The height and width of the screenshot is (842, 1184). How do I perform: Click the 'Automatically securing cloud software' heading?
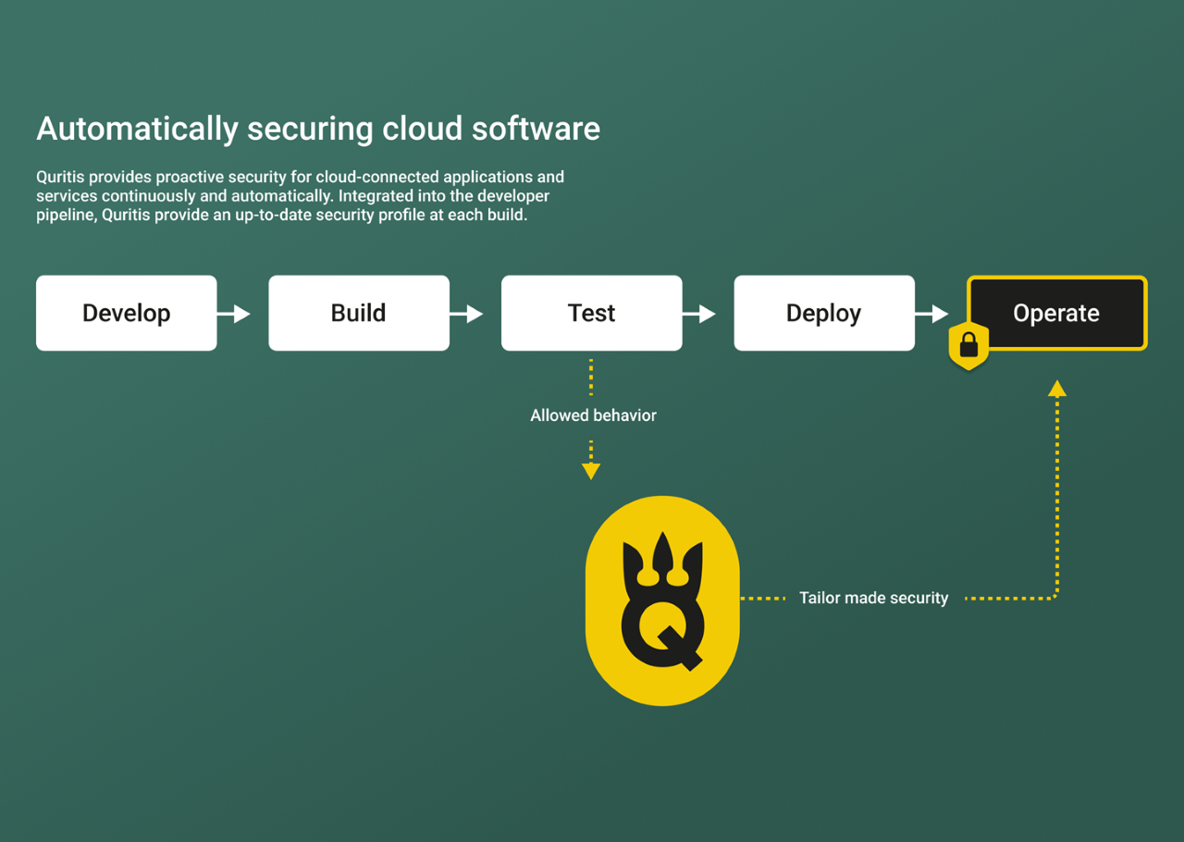[318, 129]
